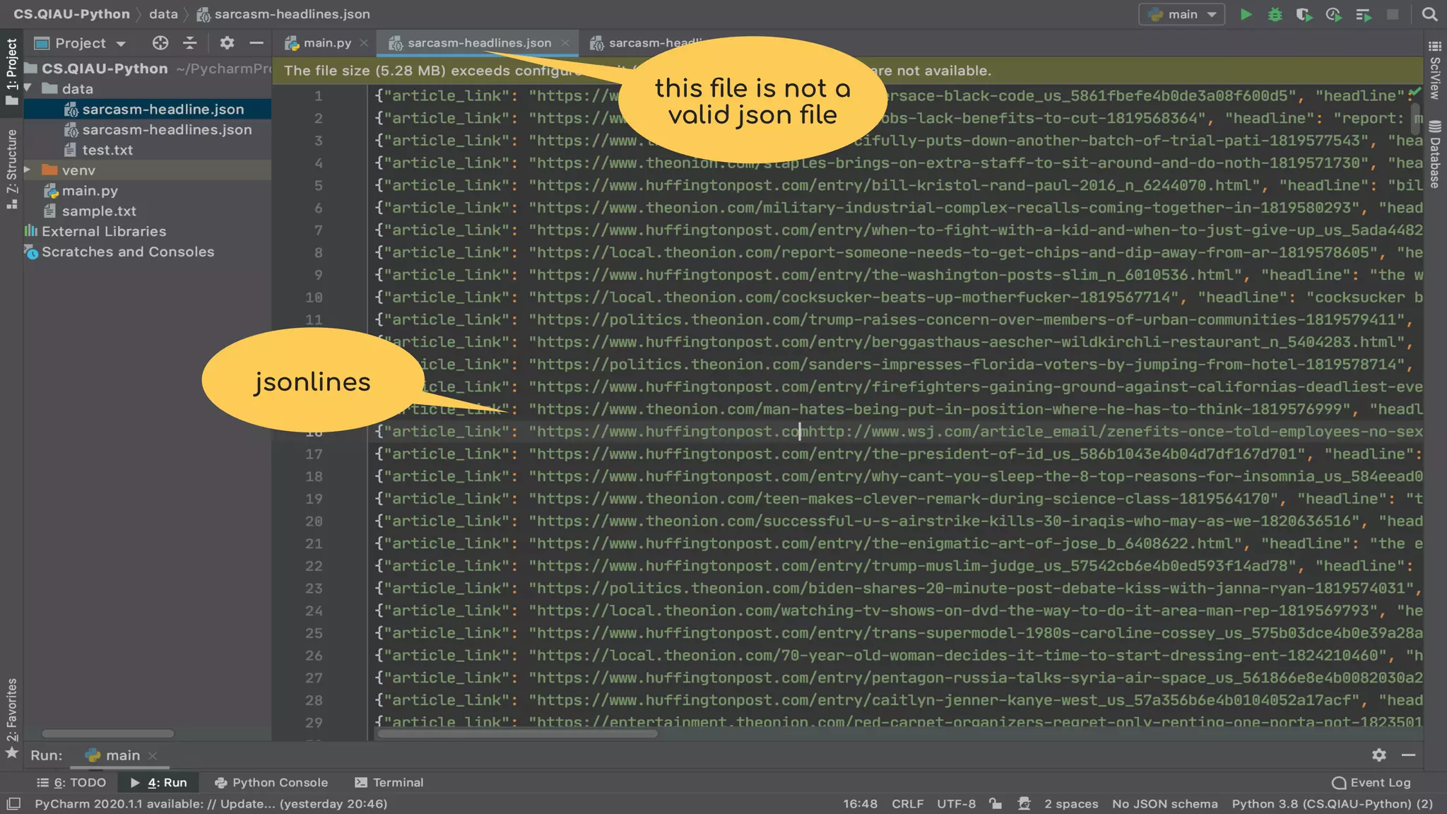The height and width of the screenshot is (814, 1447).
Task: Click the PyCharm 2020.1.1 update notification
Action: coord(211,803)
